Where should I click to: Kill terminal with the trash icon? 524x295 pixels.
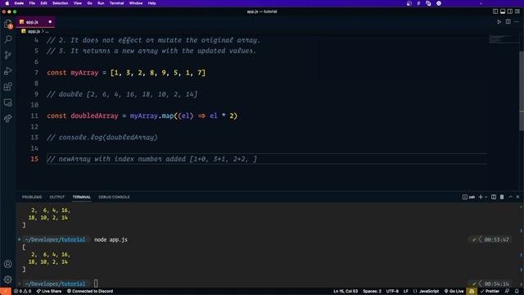pos(502,197)
